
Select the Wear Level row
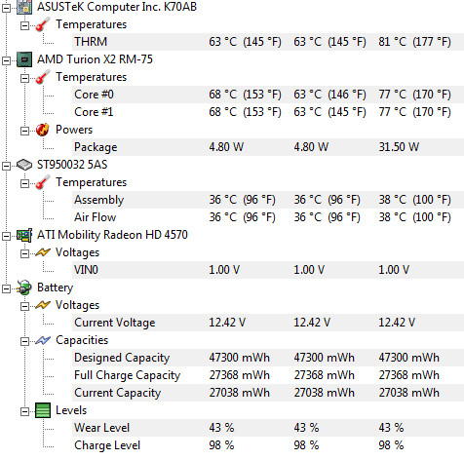268,428
